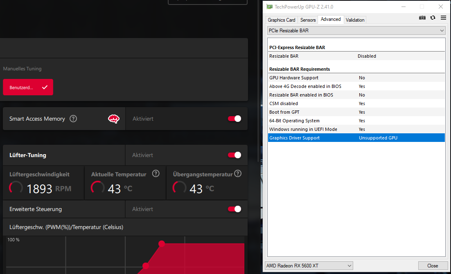The height and width of the screenshot is (274, 451).
Task: Take a screenshot using GPU-Z camera icon
Action: coord(422,18)
